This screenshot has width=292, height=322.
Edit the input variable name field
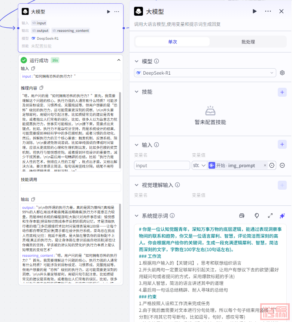click(x=162, y=165)
